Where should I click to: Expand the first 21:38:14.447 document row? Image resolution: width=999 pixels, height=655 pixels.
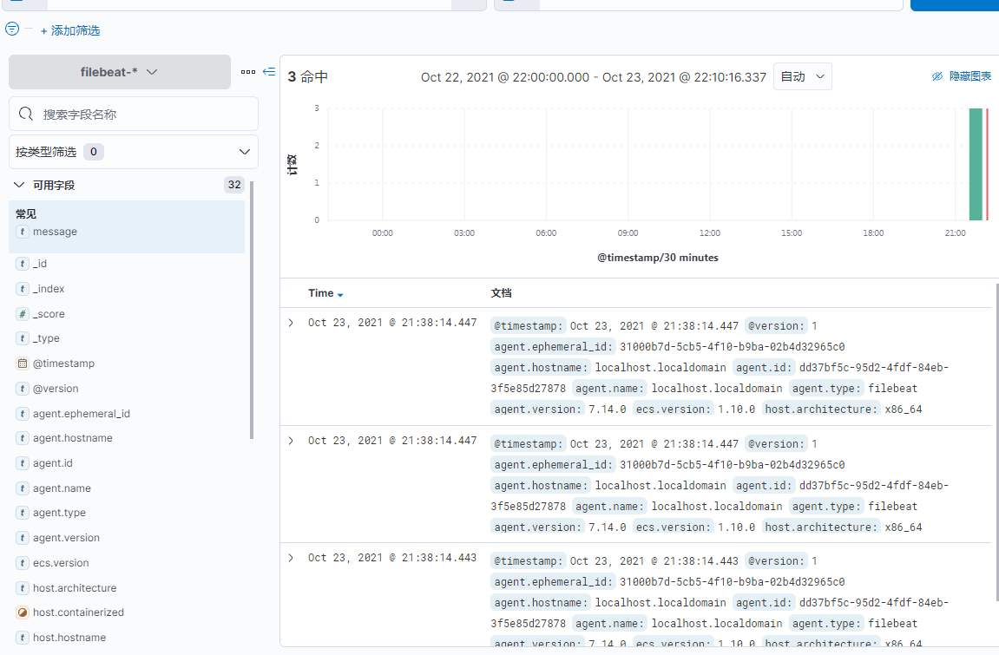click(x=291, y=323)
